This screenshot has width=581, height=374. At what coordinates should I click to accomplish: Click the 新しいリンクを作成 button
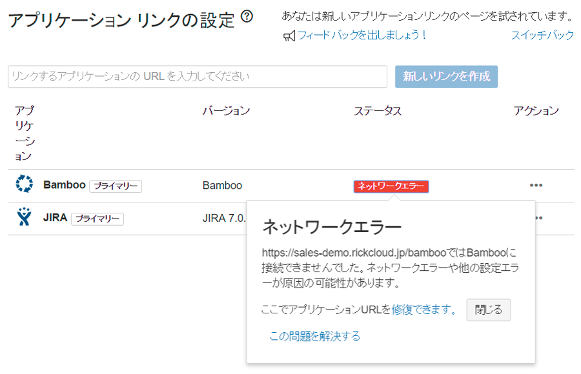pyautogui.click(x=446, y=77)
